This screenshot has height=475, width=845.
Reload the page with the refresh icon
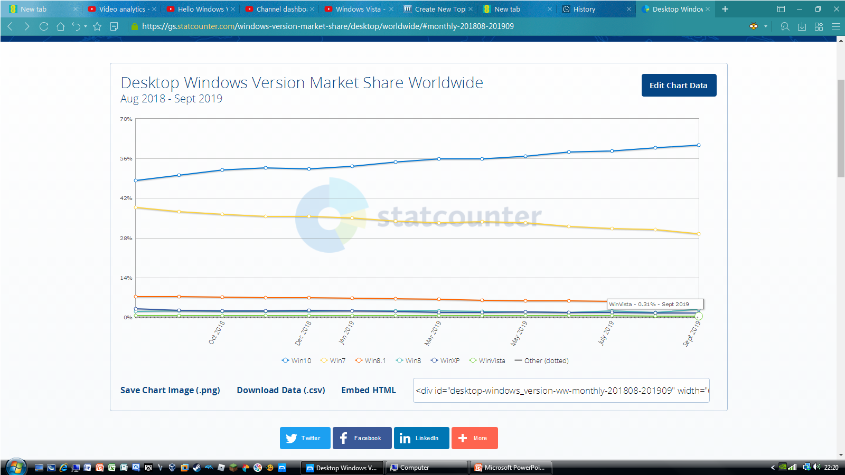(44, 26)
